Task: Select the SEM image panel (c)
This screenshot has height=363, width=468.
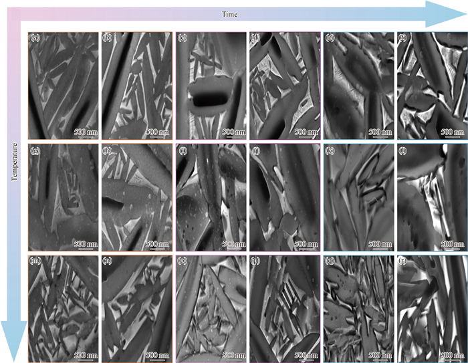Action: coord(209,85)
